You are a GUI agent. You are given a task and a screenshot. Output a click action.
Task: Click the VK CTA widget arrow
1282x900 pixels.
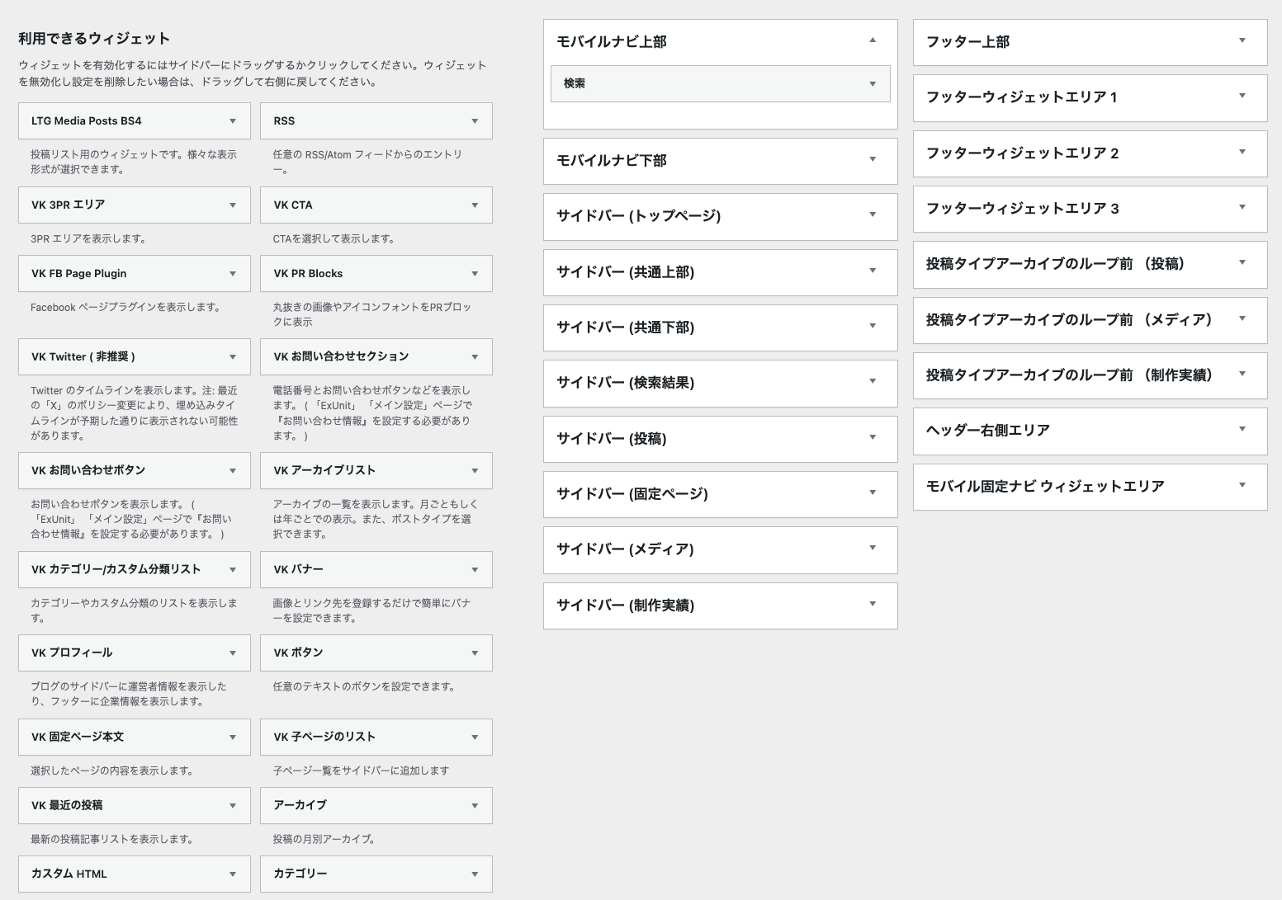click(475, 205)
